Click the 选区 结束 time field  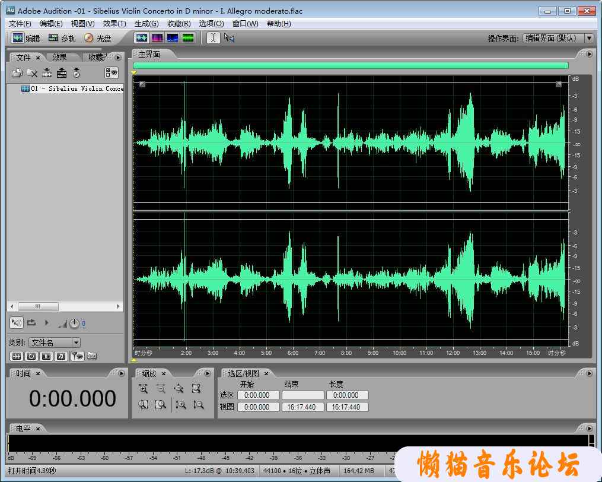coord(303,395)
